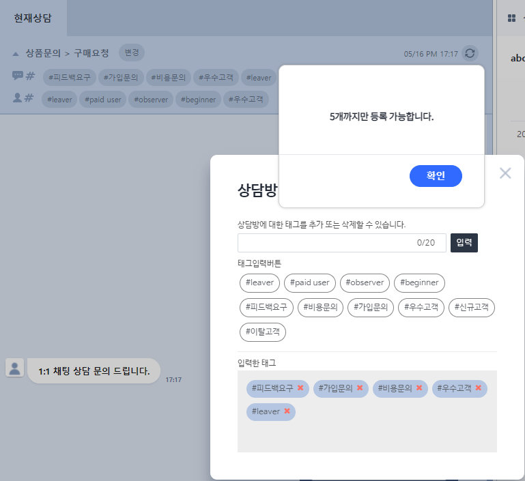Click the chat tag speech bubble icon
Viewport: 525px width, 481px height.
[x=18, y=76]
